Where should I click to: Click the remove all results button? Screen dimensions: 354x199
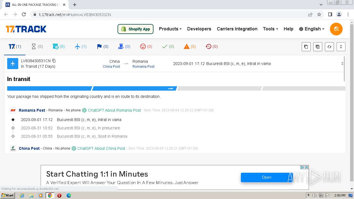click(x=341, y=47)
